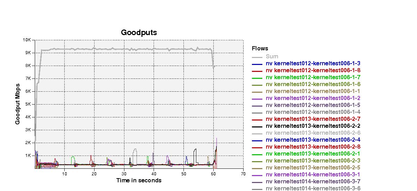417x191 pixels.
Task: Select the black kerneltest013-kerneltest006-2-2 legend entry
Action: 313,126
